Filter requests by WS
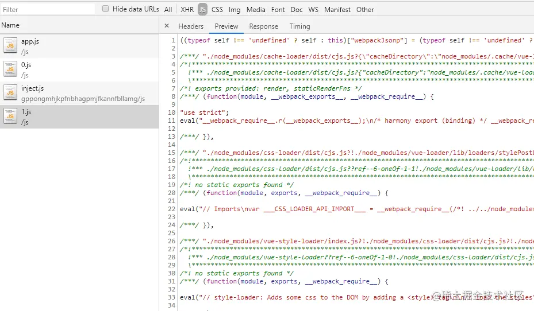This screenshot has width=534, height=311. click(313, 10)
